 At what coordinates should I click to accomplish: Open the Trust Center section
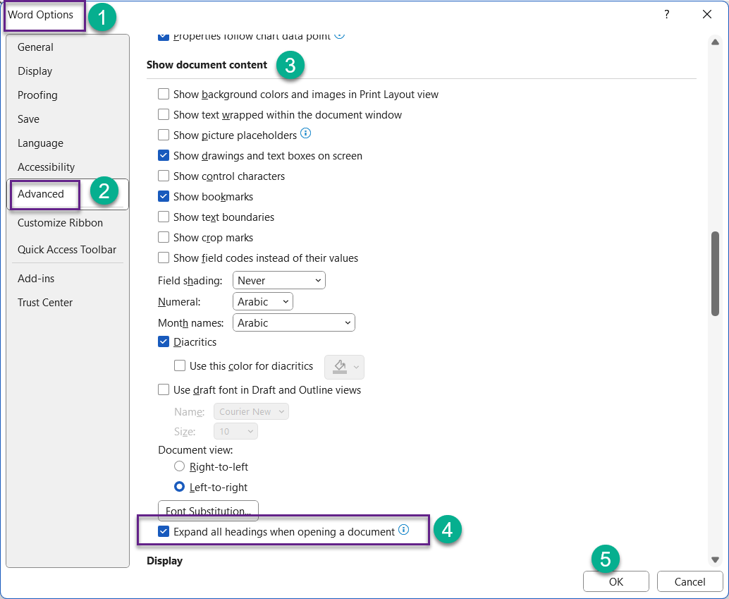tap(45, 302)
